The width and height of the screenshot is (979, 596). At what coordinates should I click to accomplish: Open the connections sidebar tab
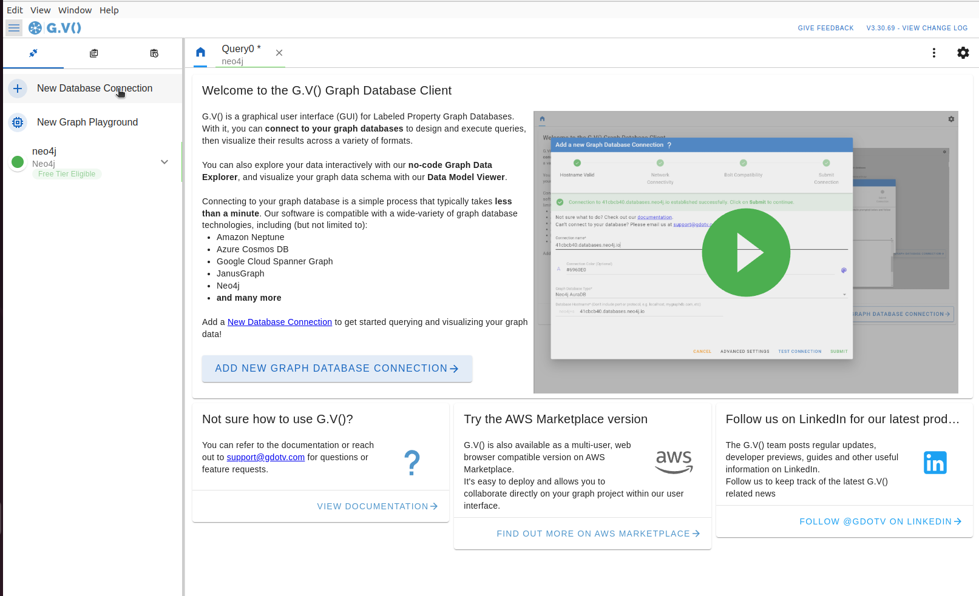(x=33, y=53)
